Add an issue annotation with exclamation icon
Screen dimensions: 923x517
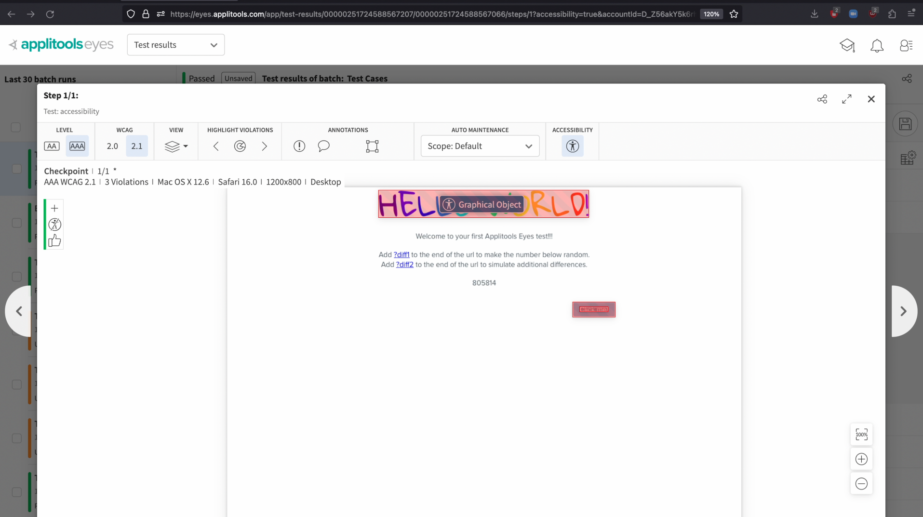(299, 146)
